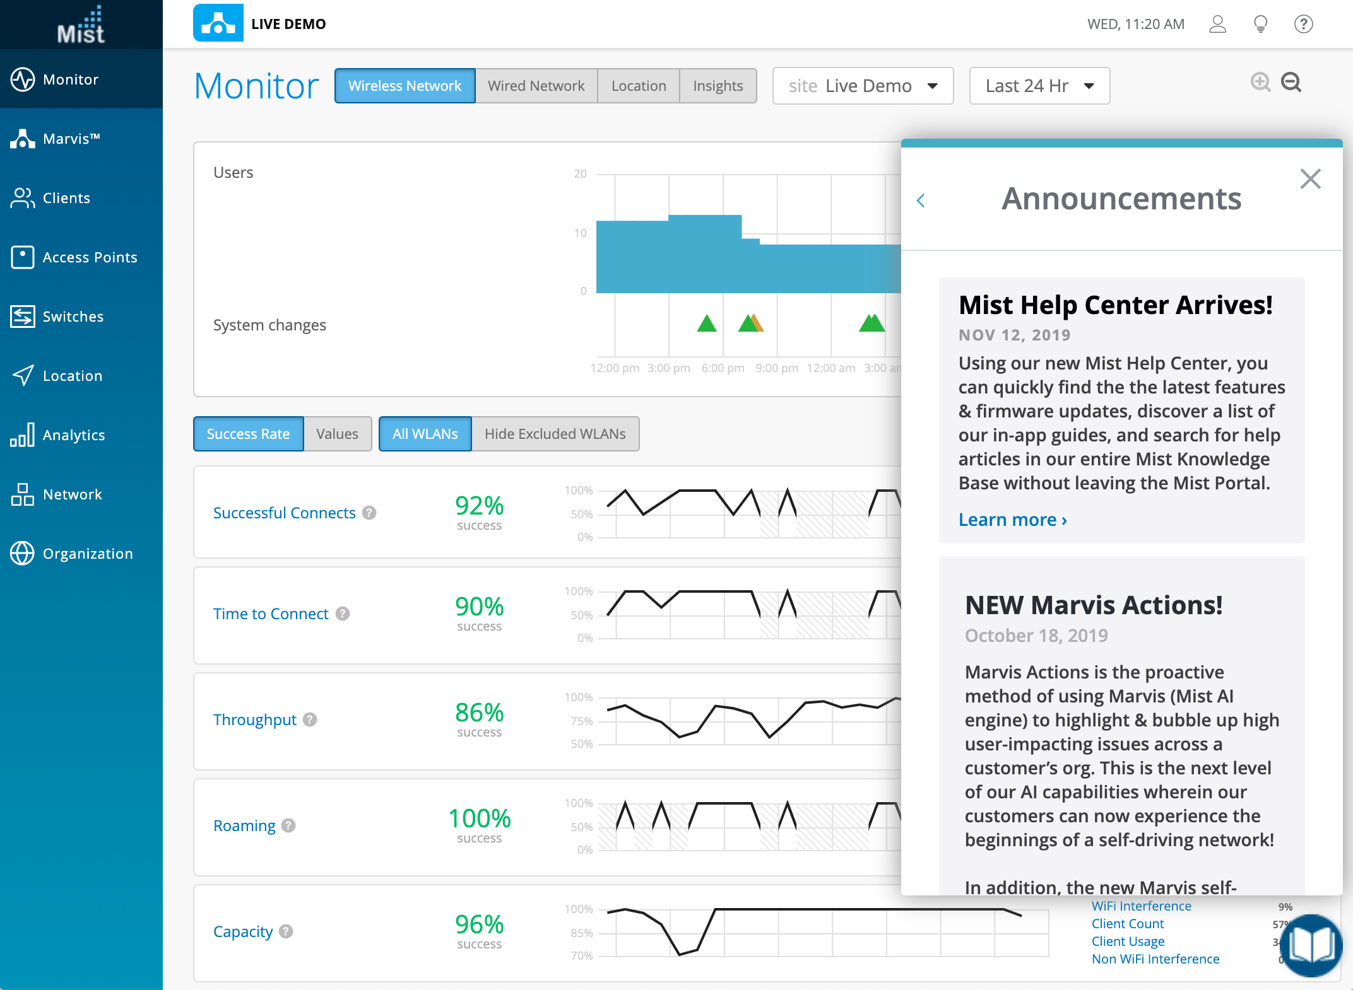
Task: Switch to the Wired Network tab
Action: (536, 86)
